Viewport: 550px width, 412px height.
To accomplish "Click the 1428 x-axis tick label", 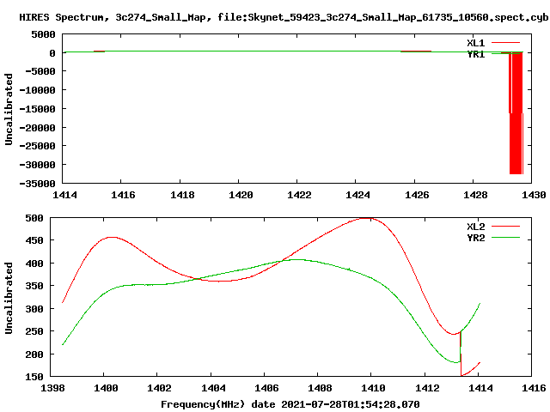I will coord(475,195).
